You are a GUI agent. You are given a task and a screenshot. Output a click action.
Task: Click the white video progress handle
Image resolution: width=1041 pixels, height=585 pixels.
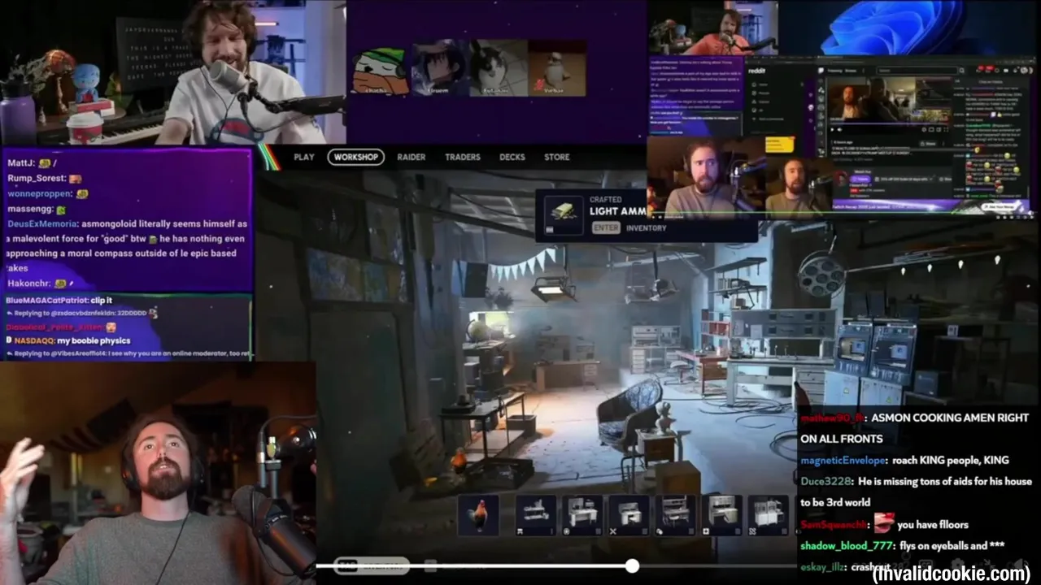pyautogui.click(x=632, y=566)
